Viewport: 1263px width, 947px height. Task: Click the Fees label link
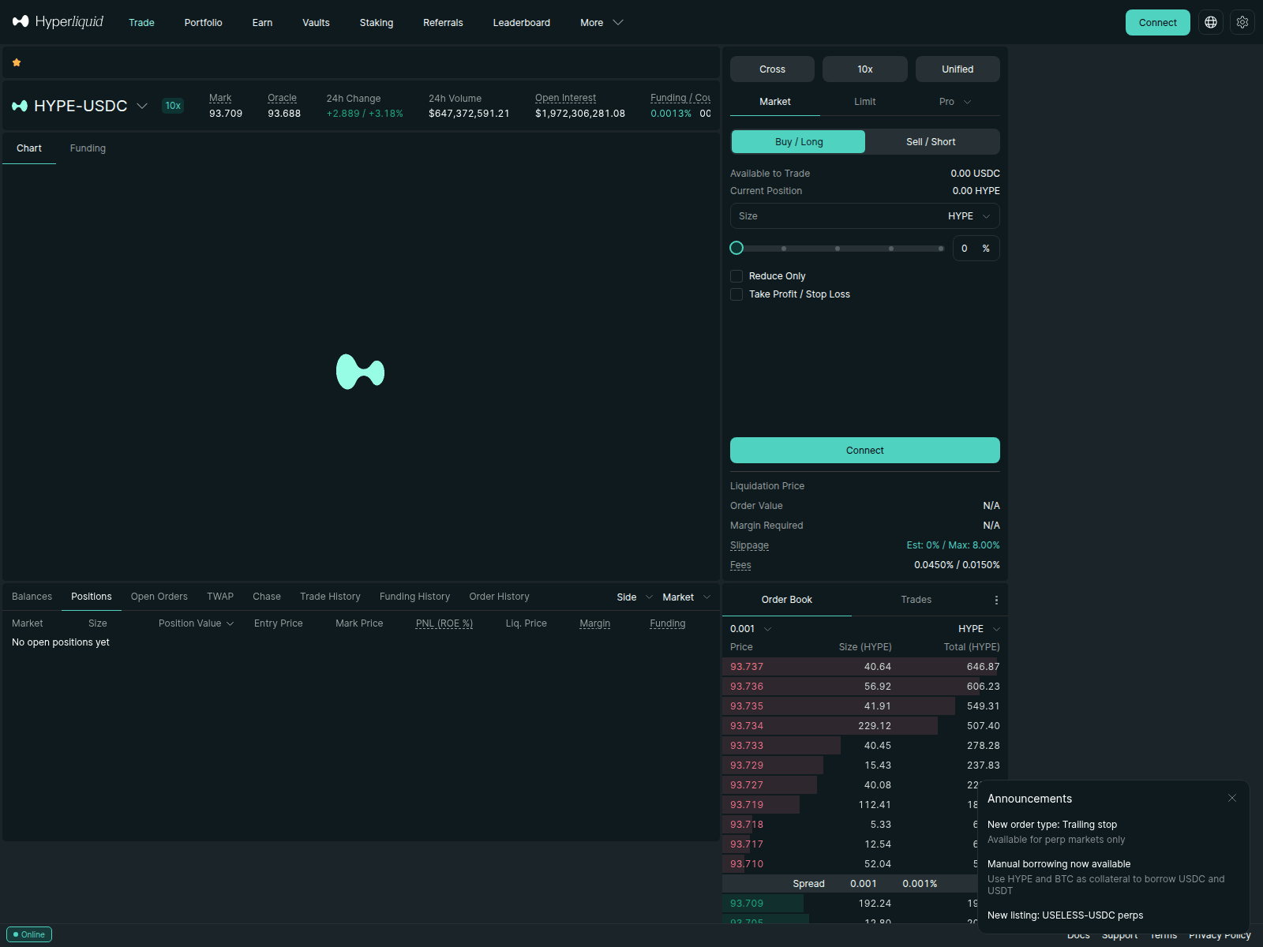tap(740, 565)
